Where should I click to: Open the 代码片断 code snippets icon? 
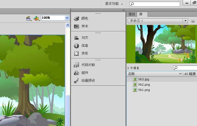(x=76, y=65)
